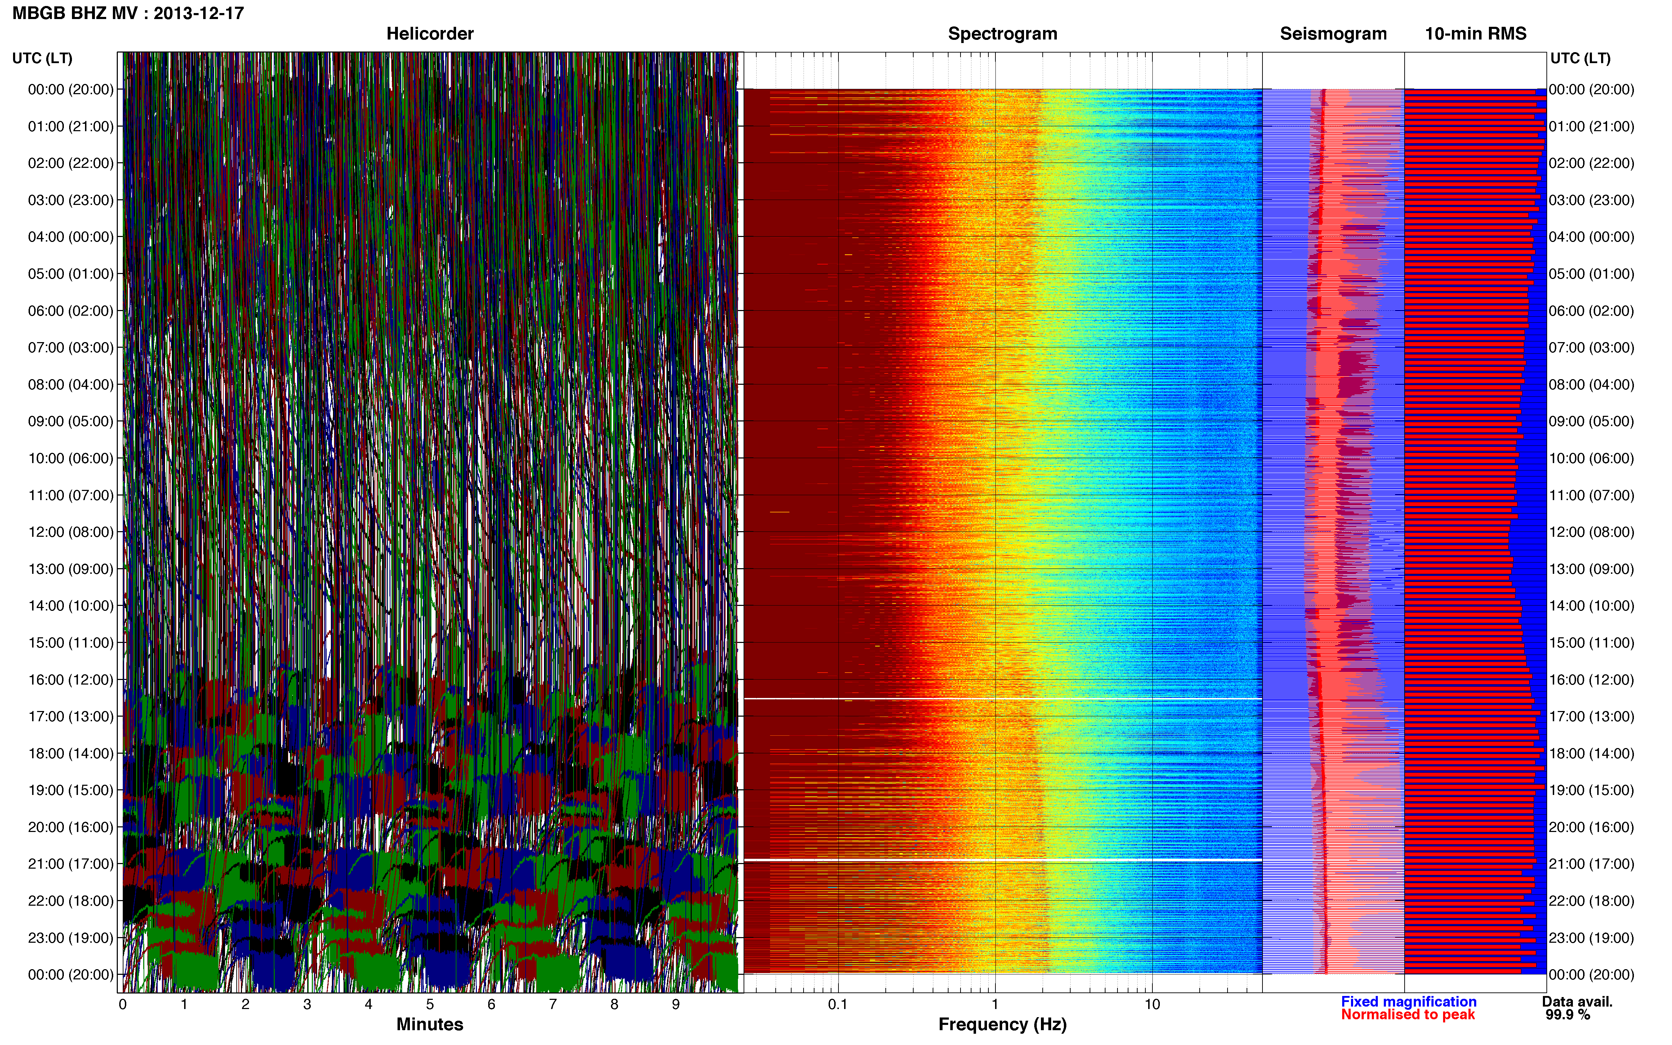
Task: Click right-side time label '23:00 (19:00)'
Action: point(1591,938)
